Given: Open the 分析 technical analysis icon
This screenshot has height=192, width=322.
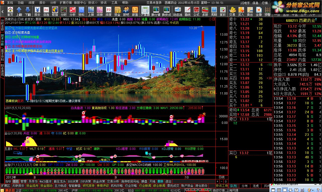Looking at the screenshot, I should point(72,12).
